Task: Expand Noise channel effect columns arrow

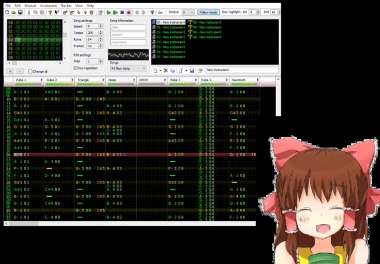Action: point(134,80)
